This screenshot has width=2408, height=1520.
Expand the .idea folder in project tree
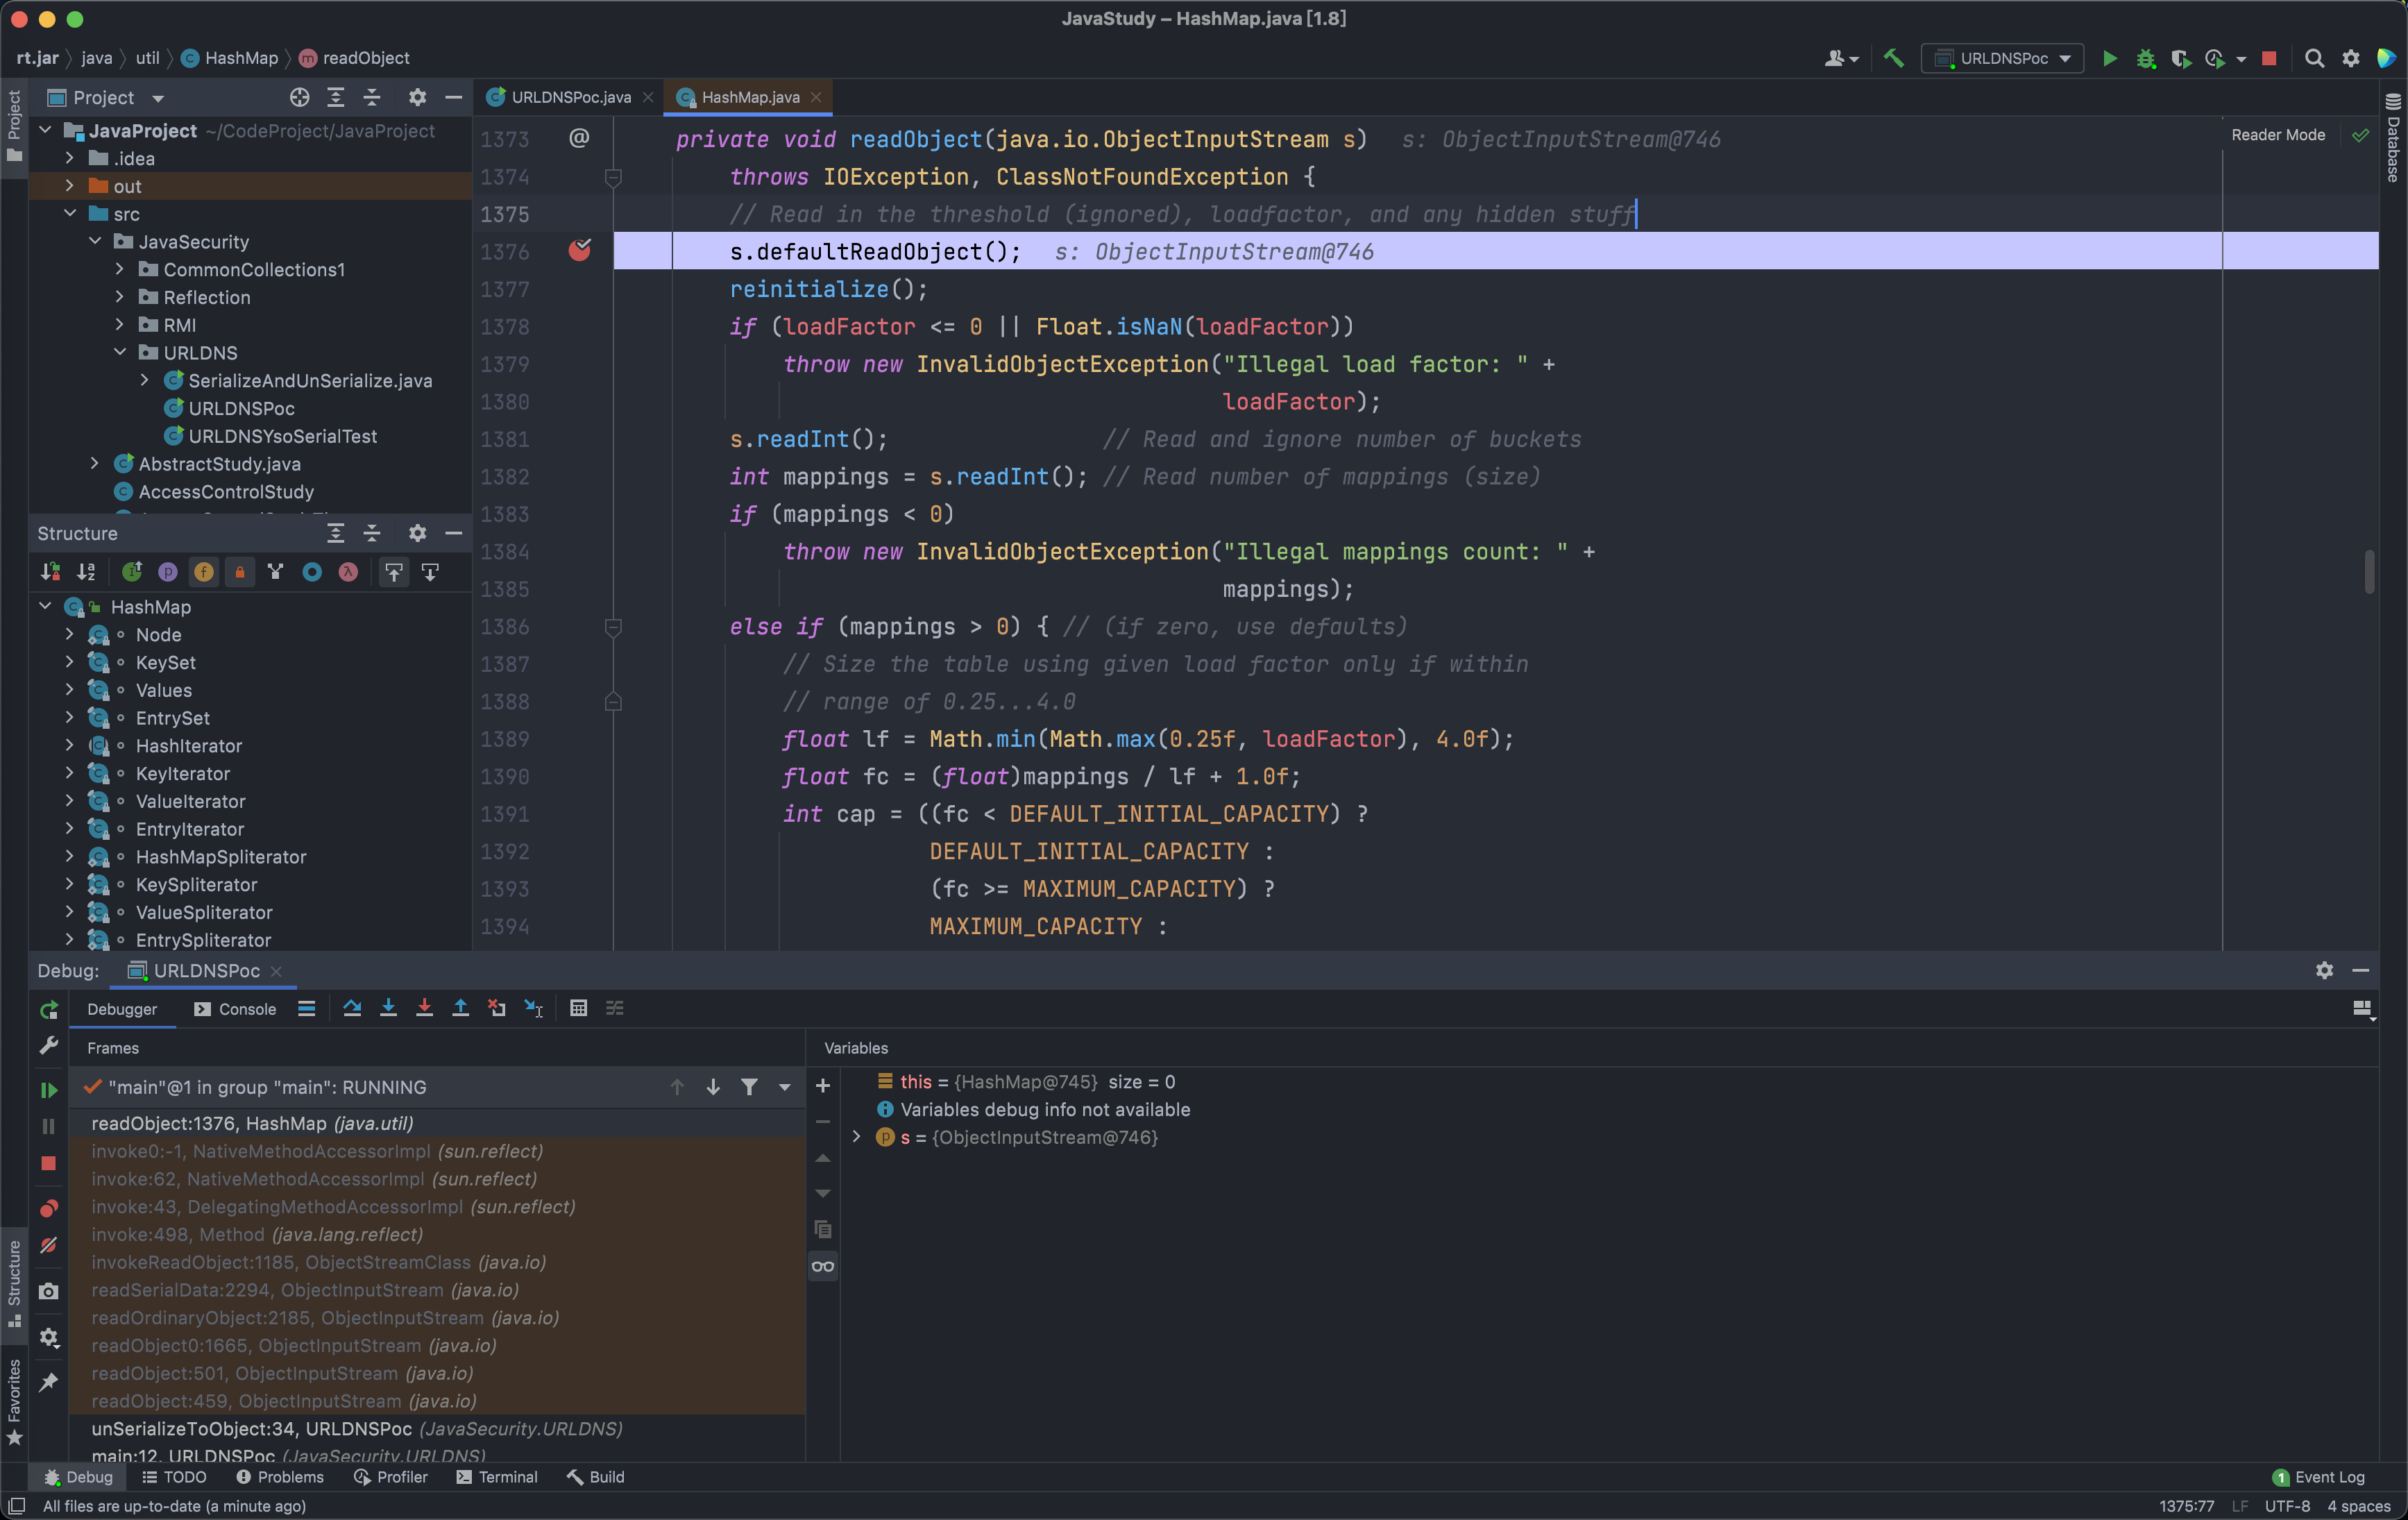(x=69, y=158)
